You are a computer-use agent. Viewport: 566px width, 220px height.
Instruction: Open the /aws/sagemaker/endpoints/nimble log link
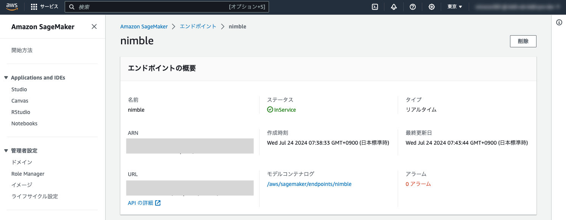tap(309, 184)
